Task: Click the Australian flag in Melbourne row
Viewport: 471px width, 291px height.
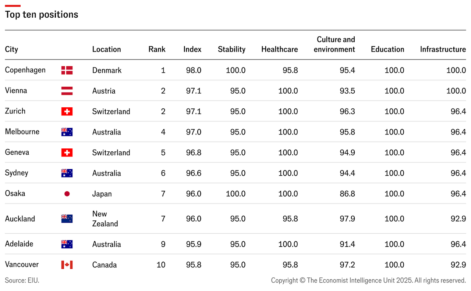Action: (67, 132)
